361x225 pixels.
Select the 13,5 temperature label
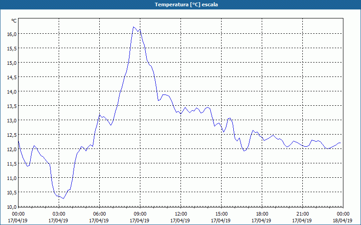click(12, 106)
